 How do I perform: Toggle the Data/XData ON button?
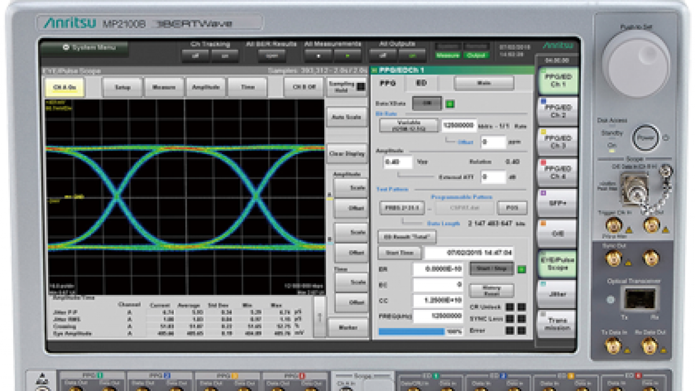point(427,104)
